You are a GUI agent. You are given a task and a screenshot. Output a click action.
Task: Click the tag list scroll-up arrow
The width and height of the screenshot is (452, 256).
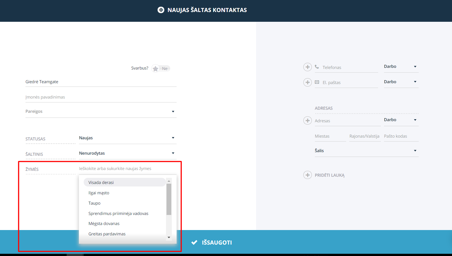(x=169, y=181)
